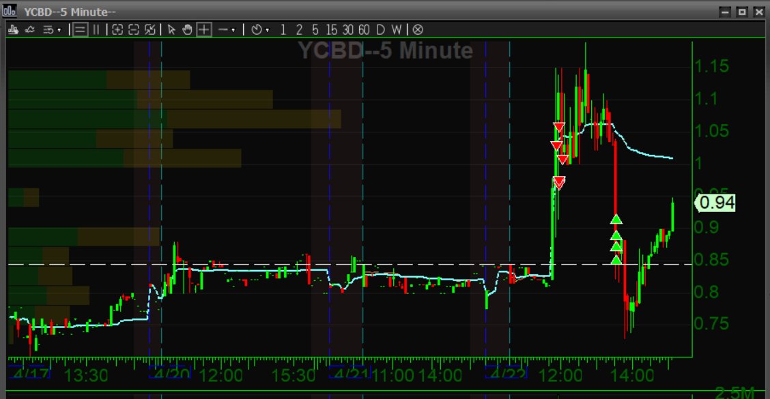This screenshot has height=399, width=770.
Task: Click the 1.05 price axis label
Action: [711, 131]
